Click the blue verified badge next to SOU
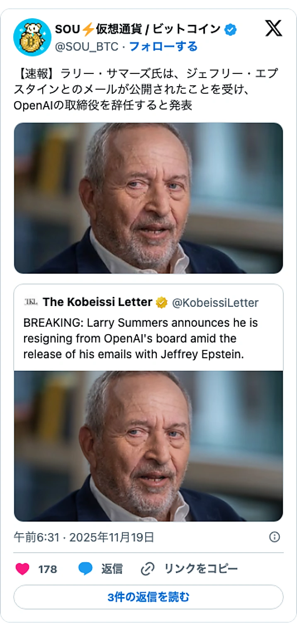The width and height of the screenshot is (297, 631). [231, 29]
